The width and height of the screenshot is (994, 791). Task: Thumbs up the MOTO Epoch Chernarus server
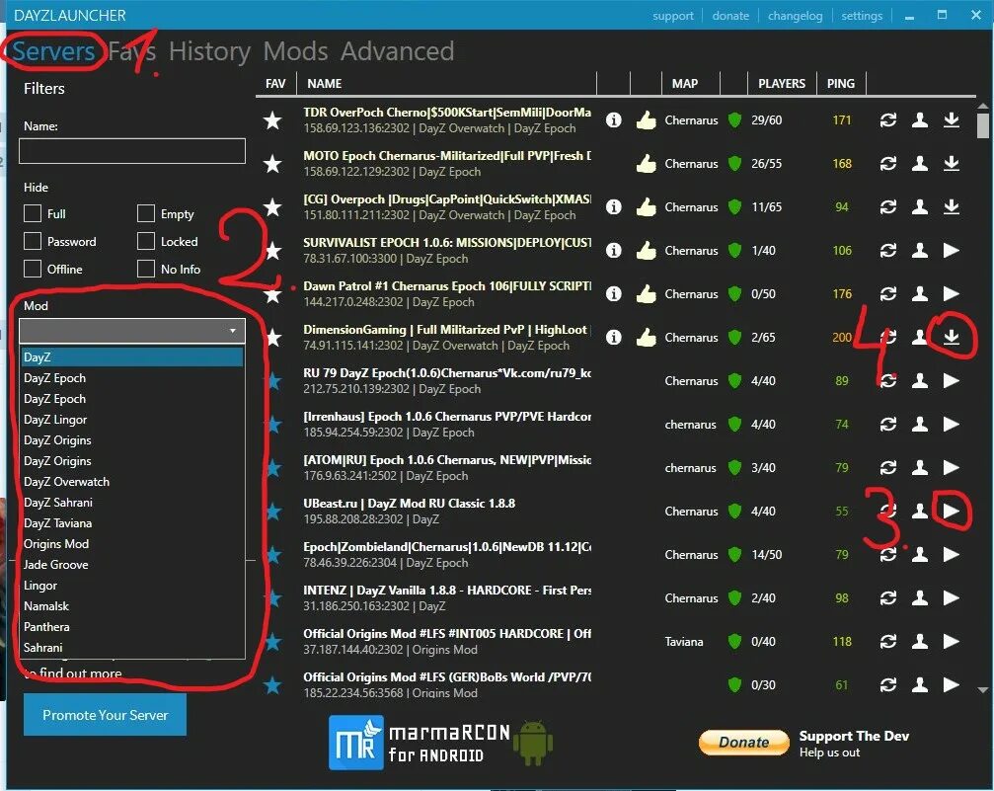[646, 164]
